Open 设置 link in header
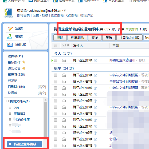 (36, 15)
